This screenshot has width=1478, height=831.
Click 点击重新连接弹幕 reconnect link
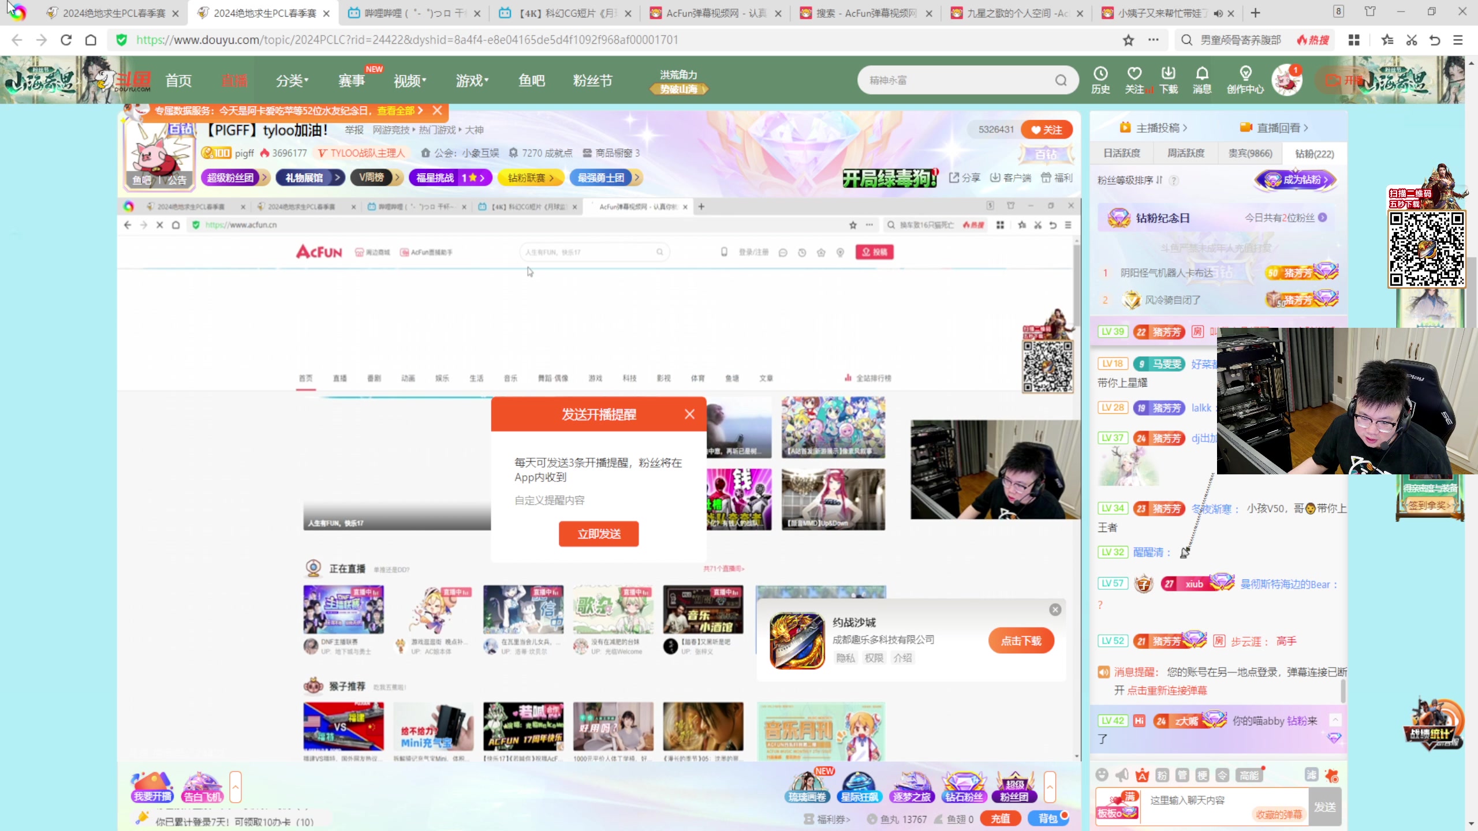1167,690
